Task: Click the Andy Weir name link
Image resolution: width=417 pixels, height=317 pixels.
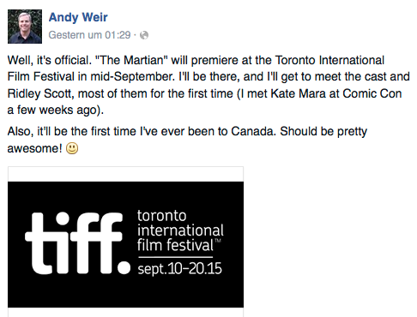Action: click(78, 17)
